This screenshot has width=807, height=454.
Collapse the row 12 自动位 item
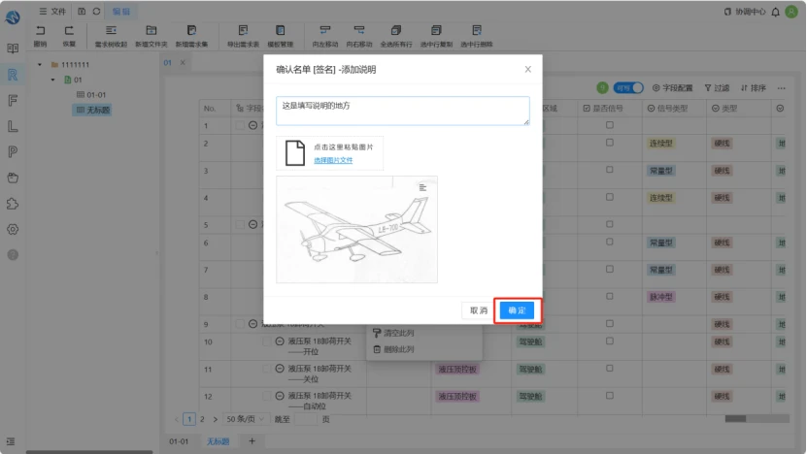tap(280, 396)
